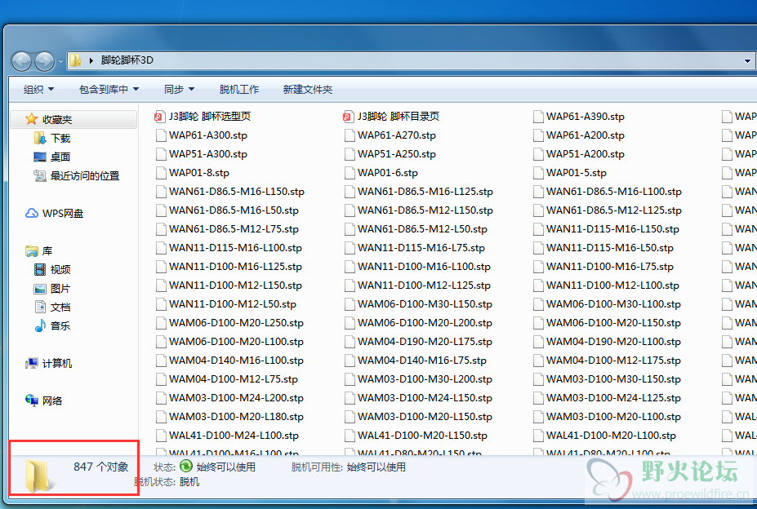Viewport: 757px width, 509px height.
Task: Select the PDF file J3脚轮 脚杯目录页
Action: [391, 117]
